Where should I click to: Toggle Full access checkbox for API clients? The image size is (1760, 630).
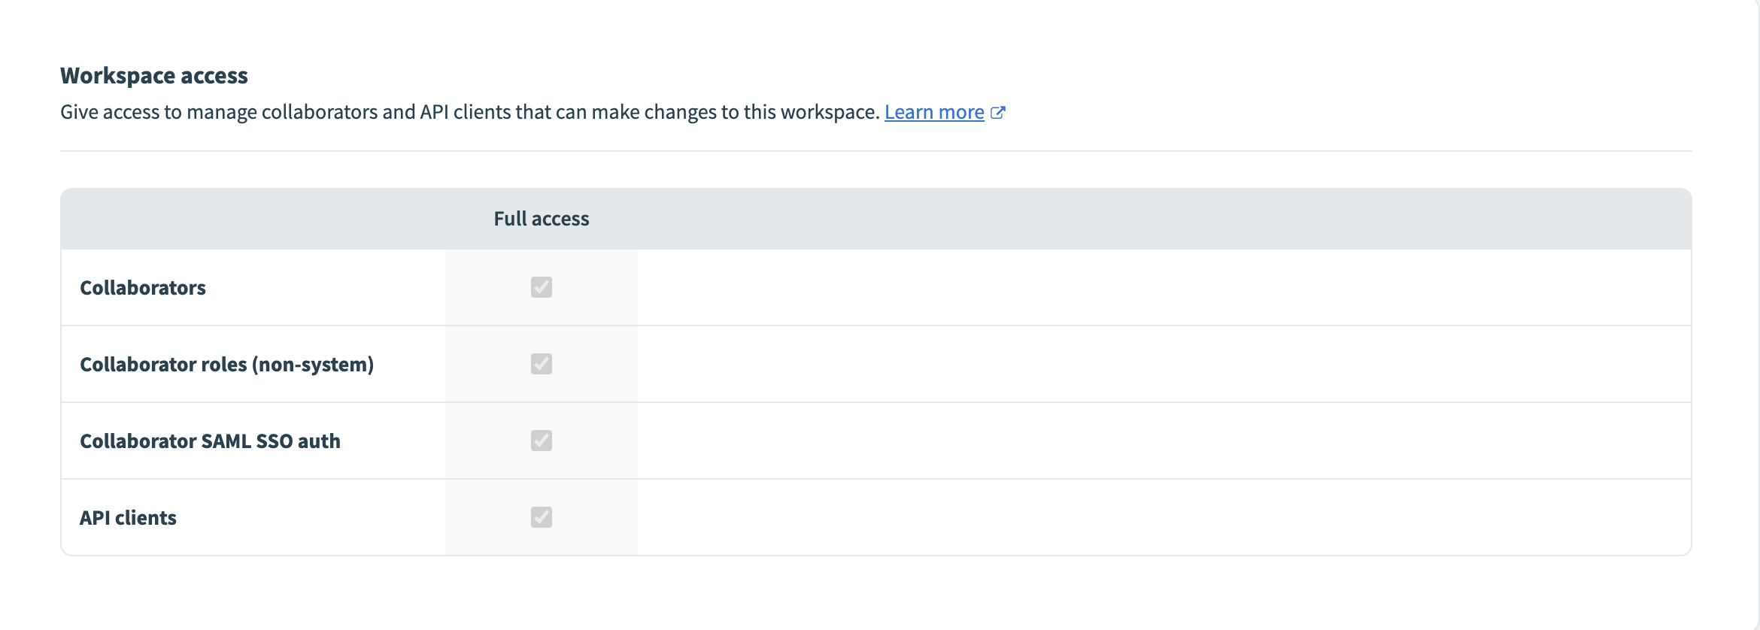542,517
